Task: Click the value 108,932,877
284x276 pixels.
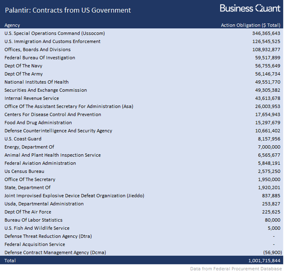Action: click(266, 50)
